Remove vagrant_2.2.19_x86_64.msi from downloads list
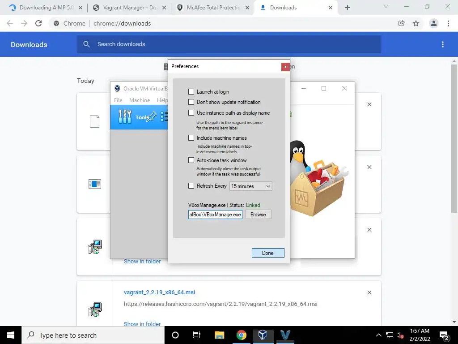Screen dimensions: 458x344 point(369,292)
